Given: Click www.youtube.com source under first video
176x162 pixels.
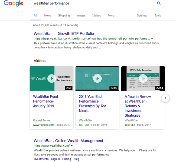Looking at the screenshot, I should click(x=44, y=125).
